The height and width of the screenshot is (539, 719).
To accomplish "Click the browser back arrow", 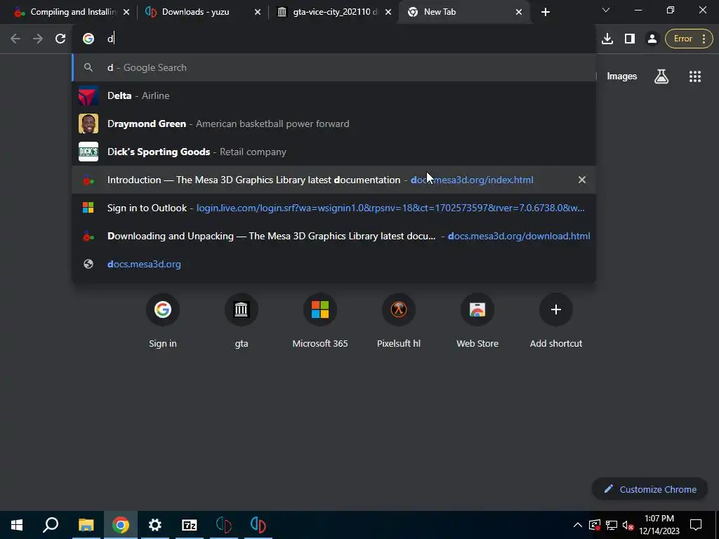I will coord(15,39).
